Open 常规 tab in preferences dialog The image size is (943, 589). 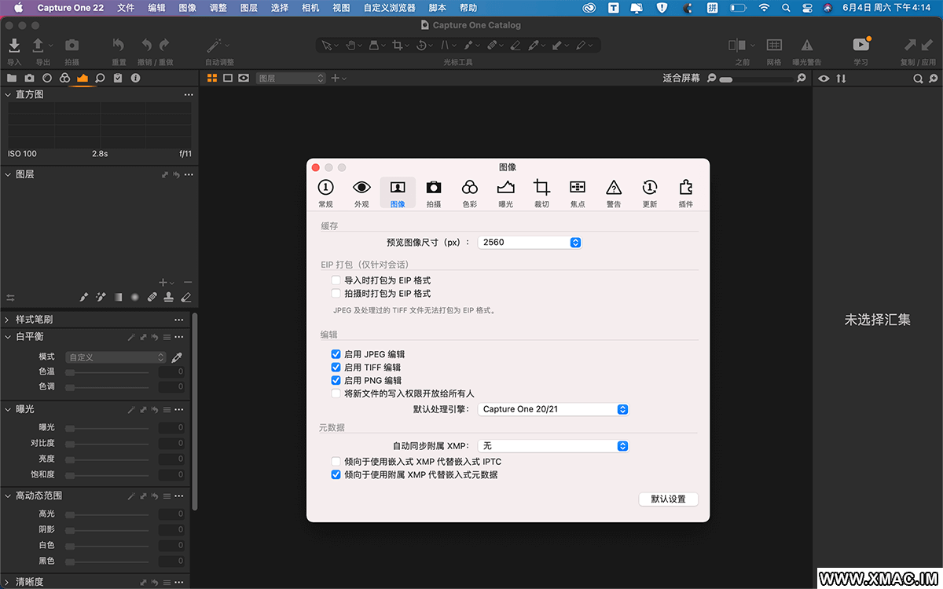tap(325, 193)
